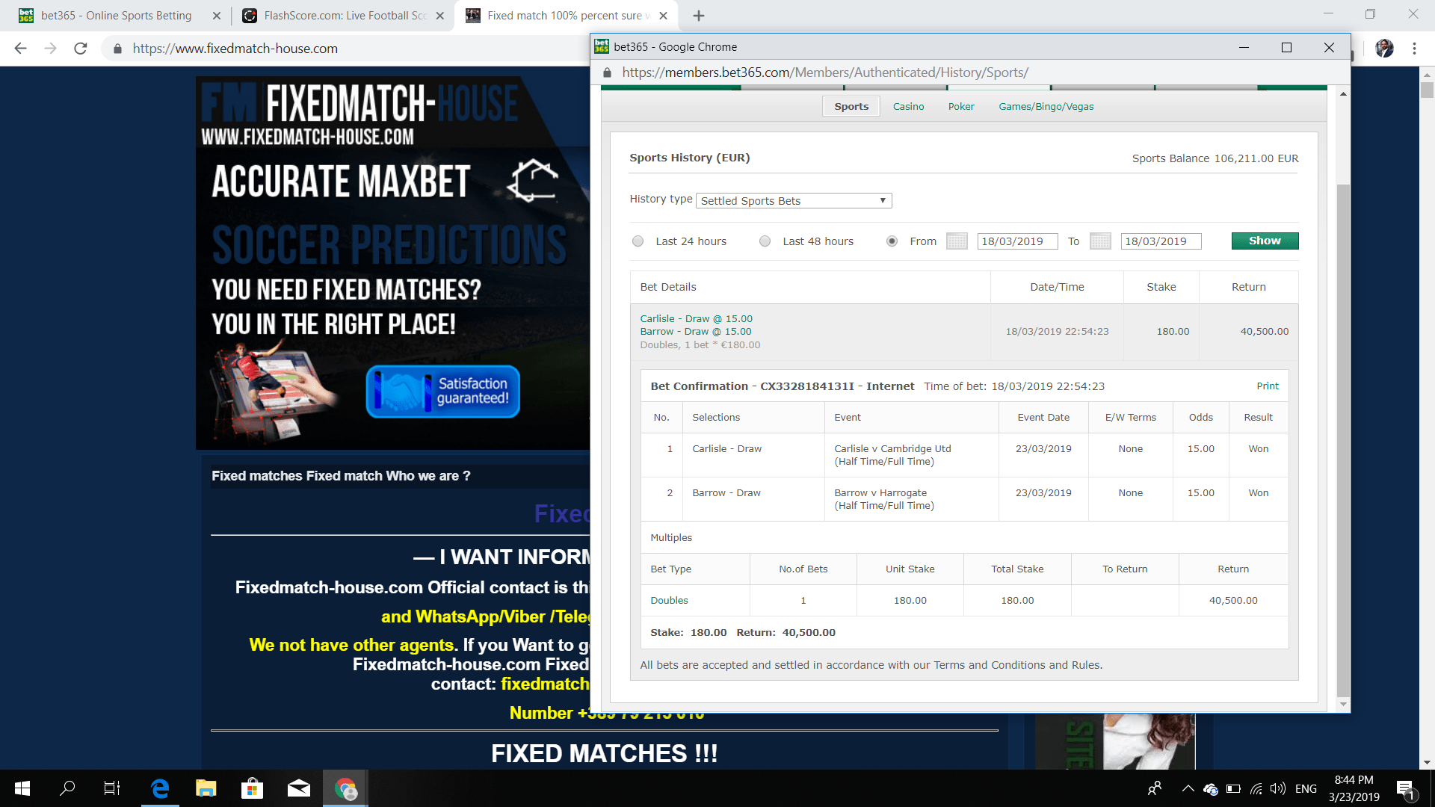Open File Explorer from taskbar
The image size is (1435, 807).
click(206, 788)
